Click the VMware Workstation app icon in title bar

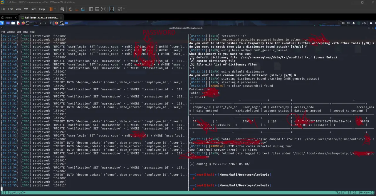(2, 2)
